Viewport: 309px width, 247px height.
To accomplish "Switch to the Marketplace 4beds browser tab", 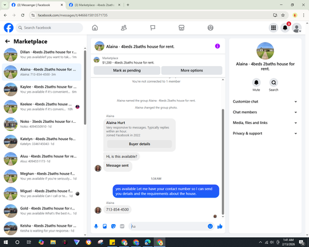I will [95, 5].
